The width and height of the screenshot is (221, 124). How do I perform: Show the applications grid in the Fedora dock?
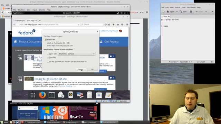coord(33,95)
